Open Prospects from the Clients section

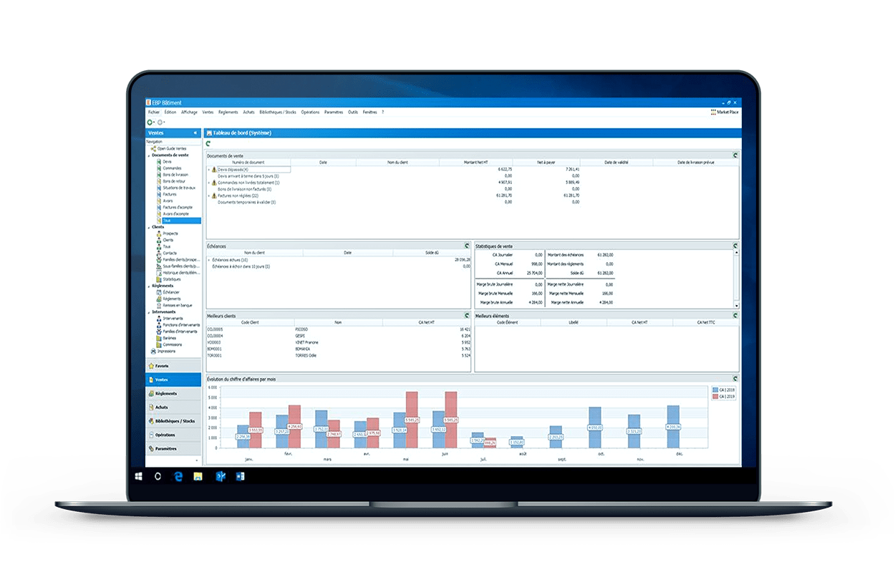click(159, 233)
